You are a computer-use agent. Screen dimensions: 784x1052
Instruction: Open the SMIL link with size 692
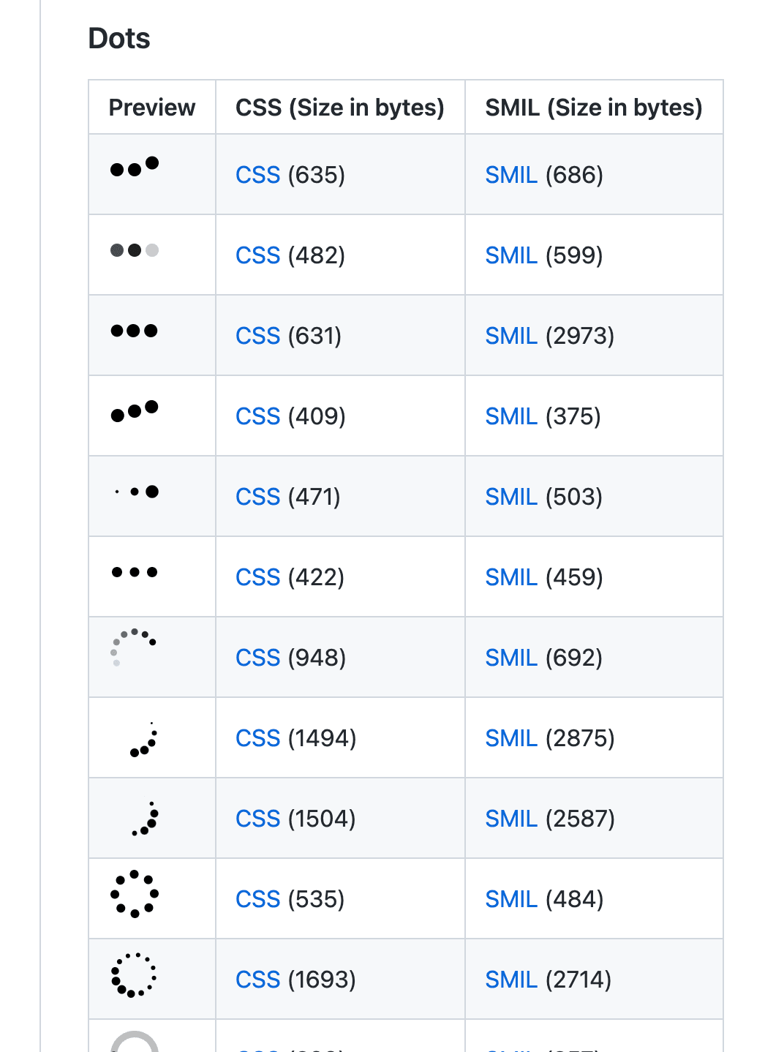511,658
